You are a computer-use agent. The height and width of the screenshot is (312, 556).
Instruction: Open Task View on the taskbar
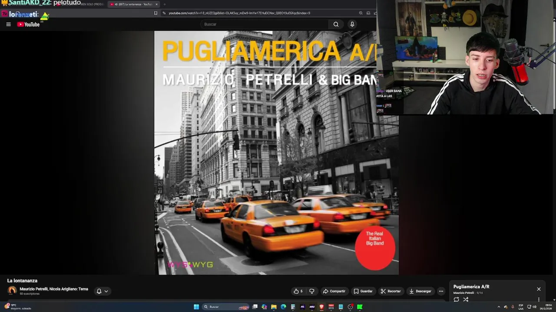point(255,307)
